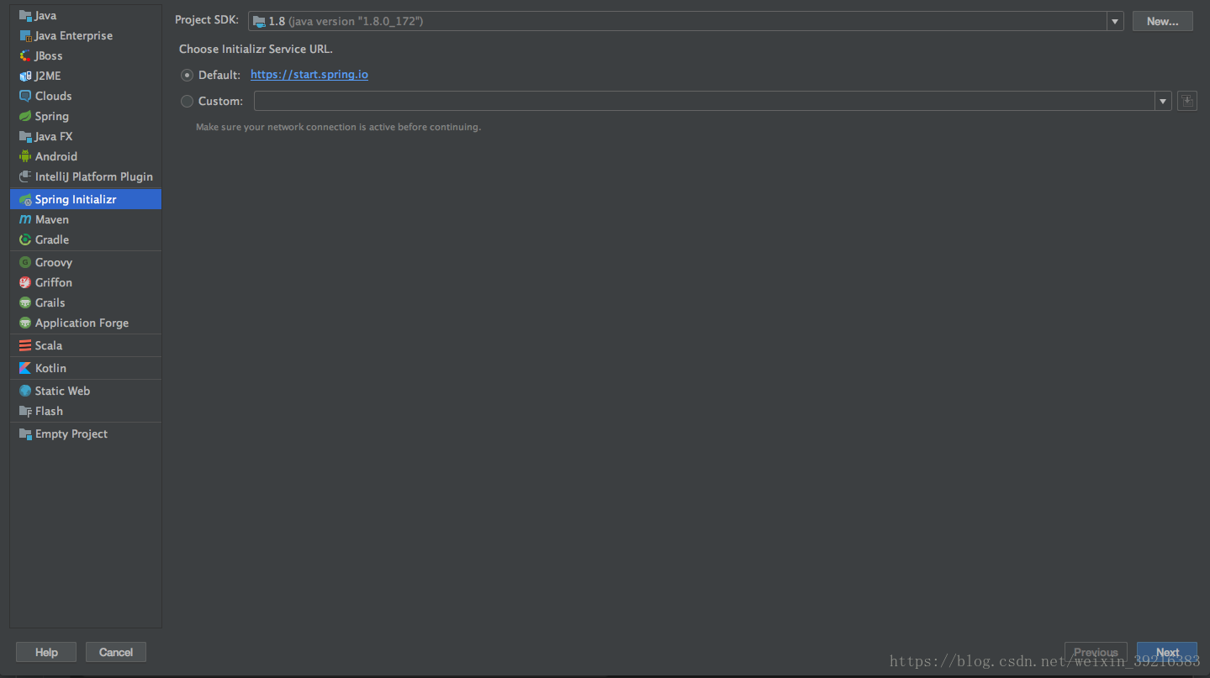The width and height of the screenshot is (1210, 678).
Task: Pick the Groovy icon
Action: click(x=25, y=263)
